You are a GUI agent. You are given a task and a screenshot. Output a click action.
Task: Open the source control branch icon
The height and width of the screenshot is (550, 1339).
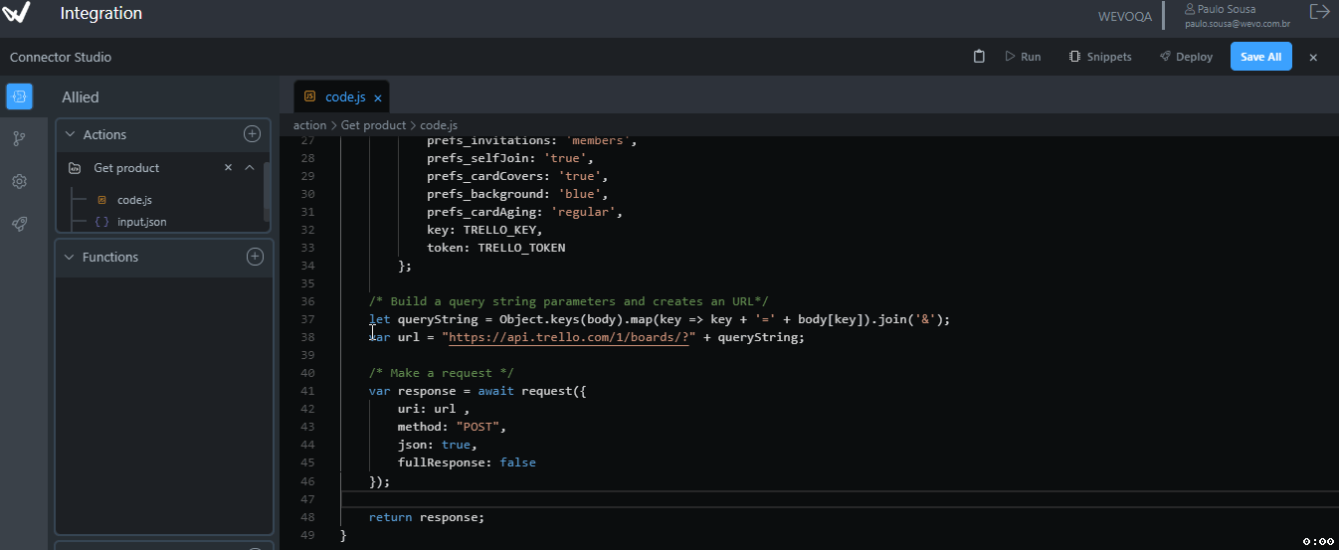pyautogui.click(x=19, y=139)
